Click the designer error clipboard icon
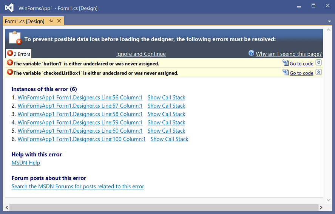The height and width of the screenshot is (214, 335). (15, 38)
